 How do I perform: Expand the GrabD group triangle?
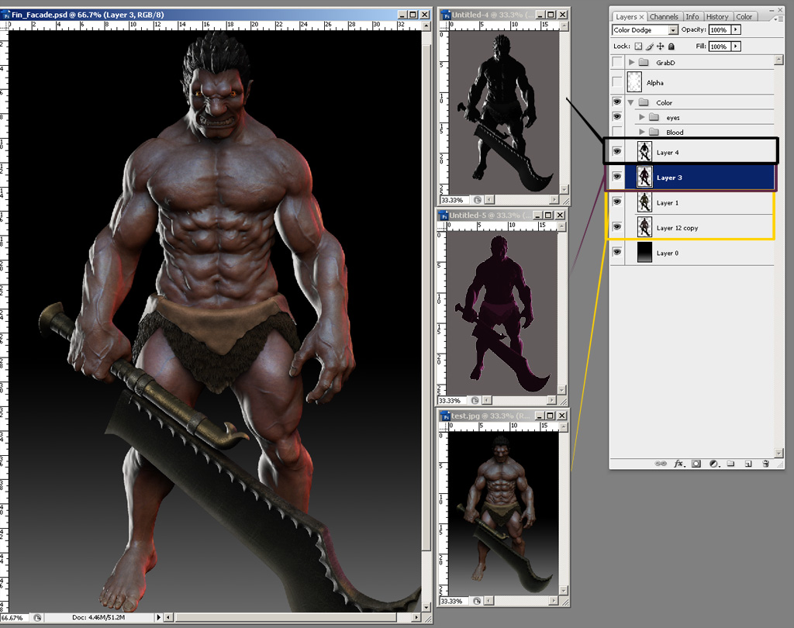click(x=631, y=62)
